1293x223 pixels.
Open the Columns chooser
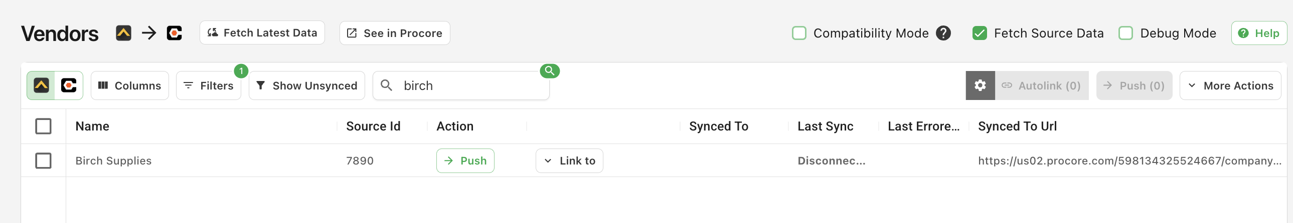click(x=129, y=85)
